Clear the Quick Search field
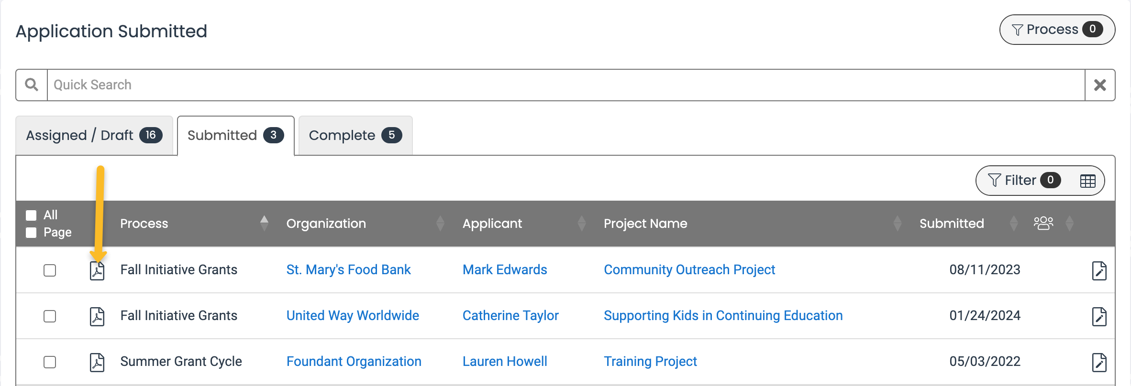This screenshot has width=1131, height=386. tap(1100, 85)
